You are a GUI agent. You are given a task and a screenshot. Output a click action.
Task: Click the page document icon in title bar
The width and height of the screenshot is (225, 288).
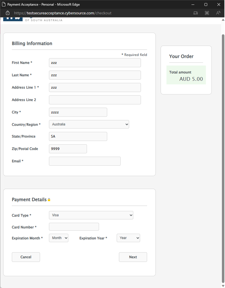coord(4,5)
